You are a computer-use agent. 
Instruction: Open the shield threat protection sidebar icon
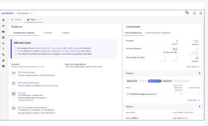click(3, 20)
